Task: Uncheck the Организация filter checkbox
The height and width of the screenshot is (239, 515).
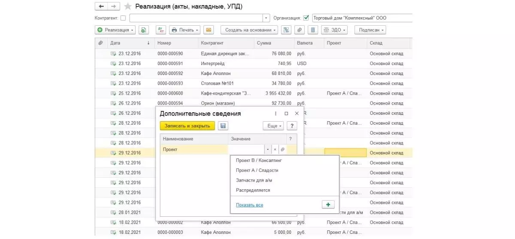Action: [306, 18]
